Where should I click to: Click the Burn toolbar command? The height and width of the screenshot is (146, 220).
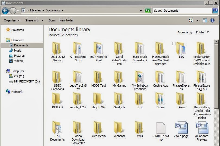click(x=52, y=20)
